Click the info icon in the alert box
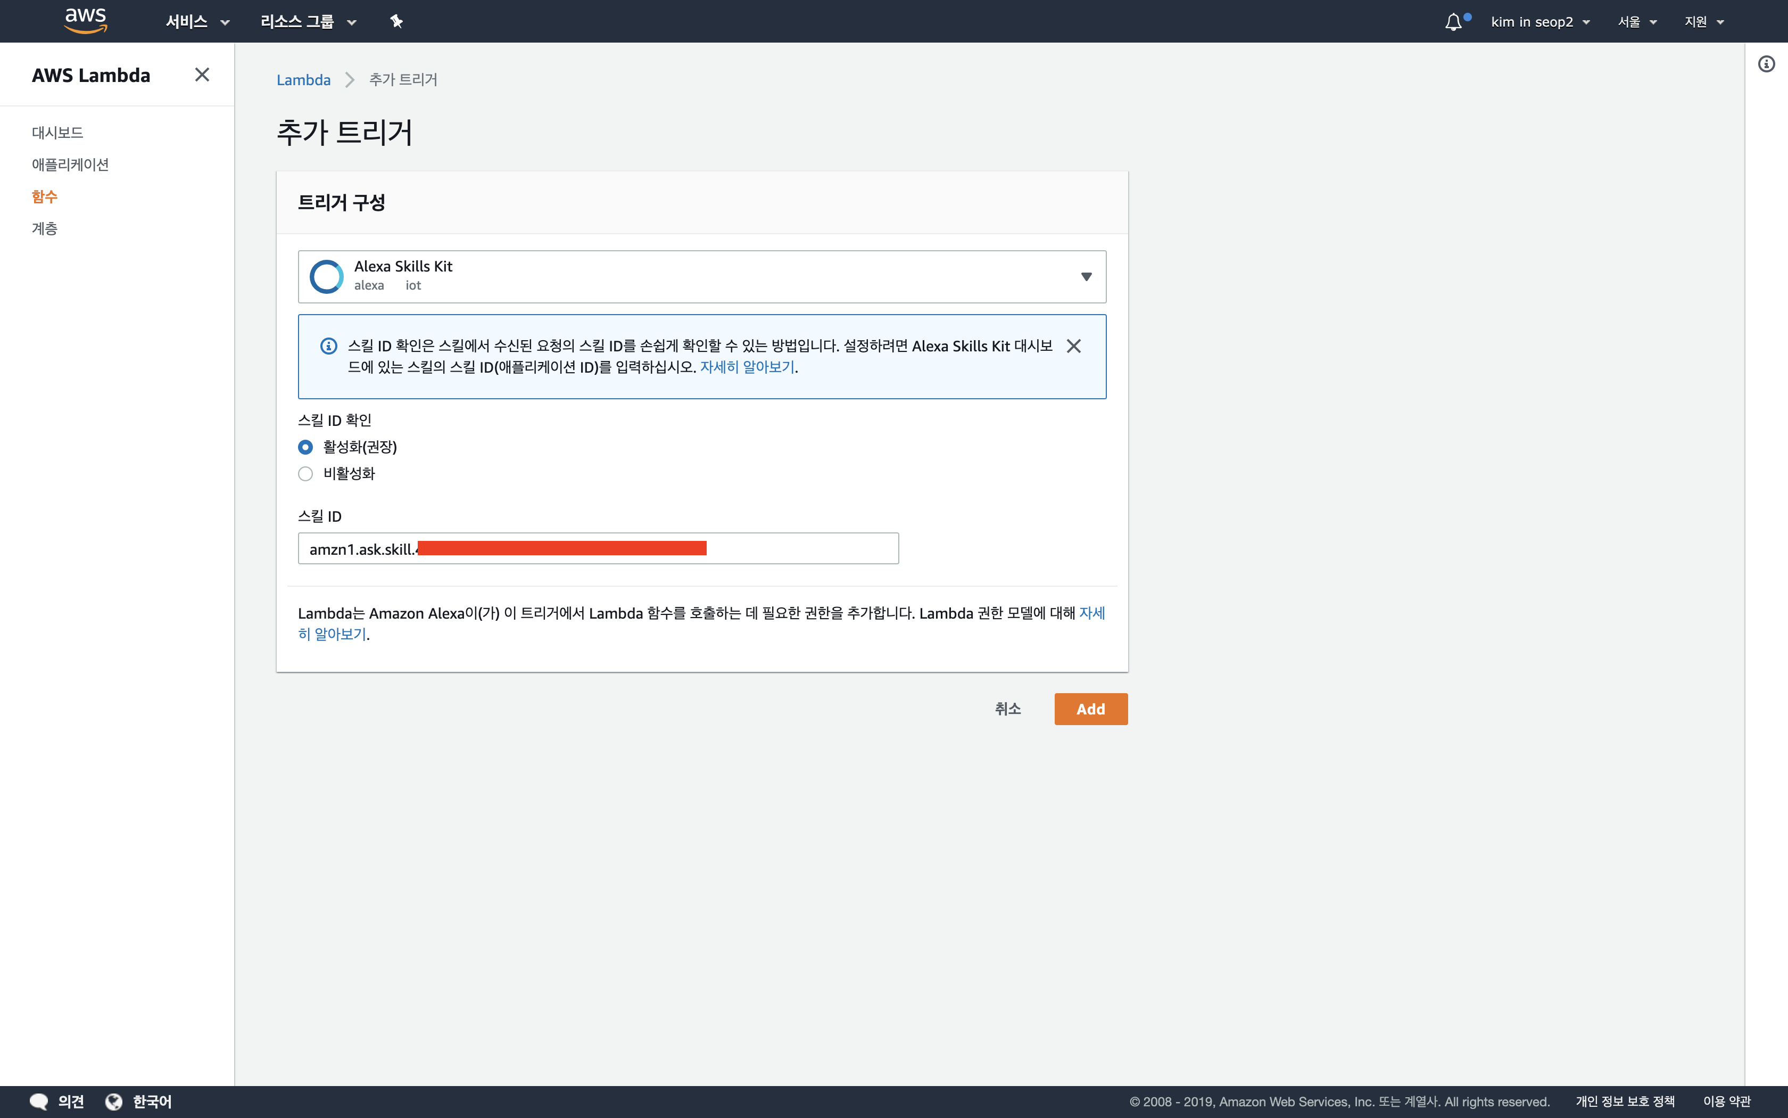 point(329,346)
